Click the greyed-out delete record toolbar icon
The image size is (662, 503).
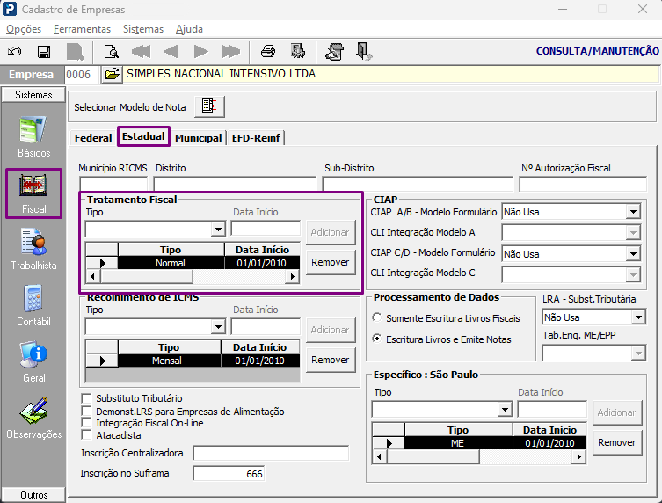point(75,52)
